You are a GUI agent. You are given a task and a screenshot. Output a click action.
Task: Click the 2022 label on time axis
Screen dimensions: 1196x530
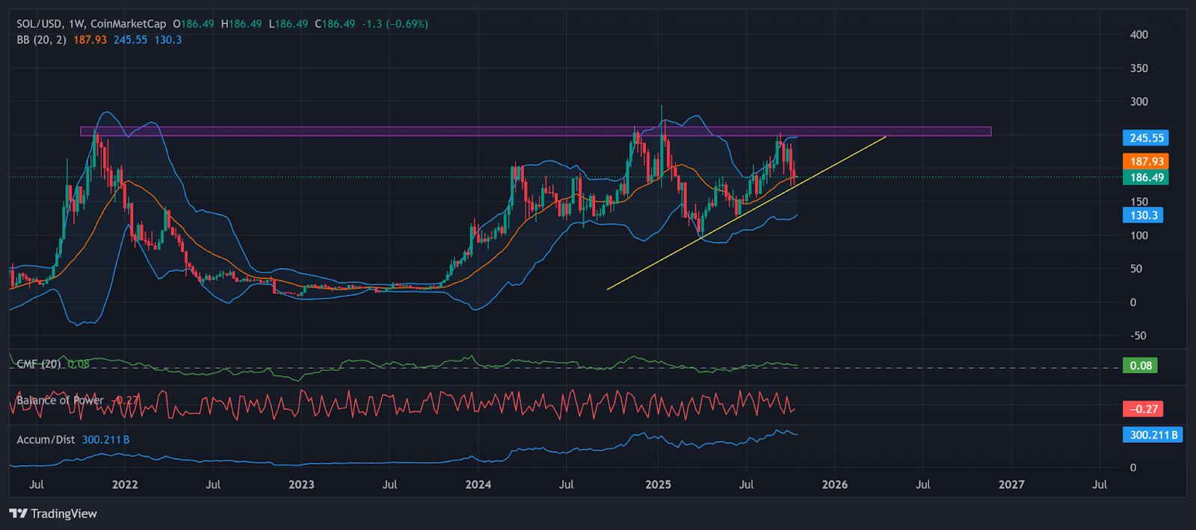click(x=125, y=484)
